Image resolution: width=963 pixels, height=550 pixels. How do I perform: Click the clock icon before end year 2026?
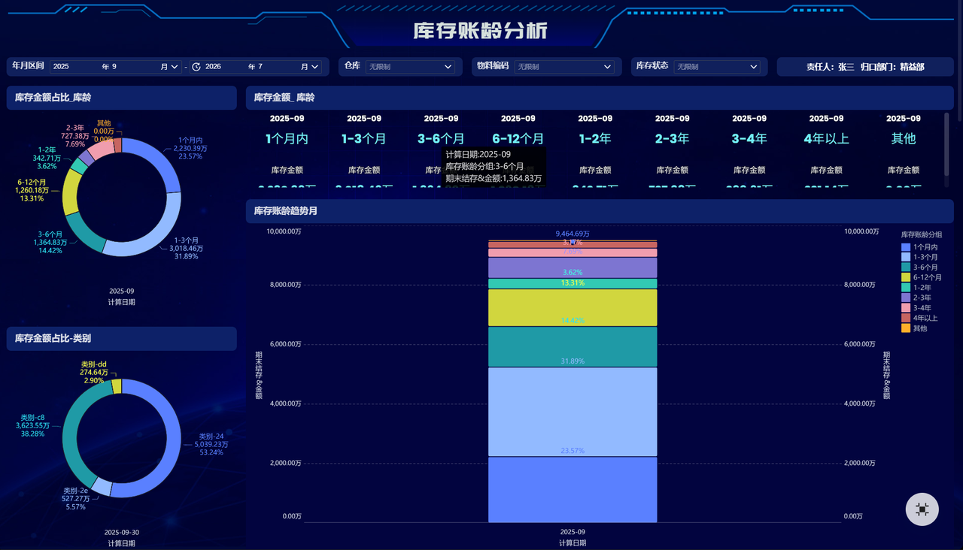pyautogui.click(x=196, y=67)
